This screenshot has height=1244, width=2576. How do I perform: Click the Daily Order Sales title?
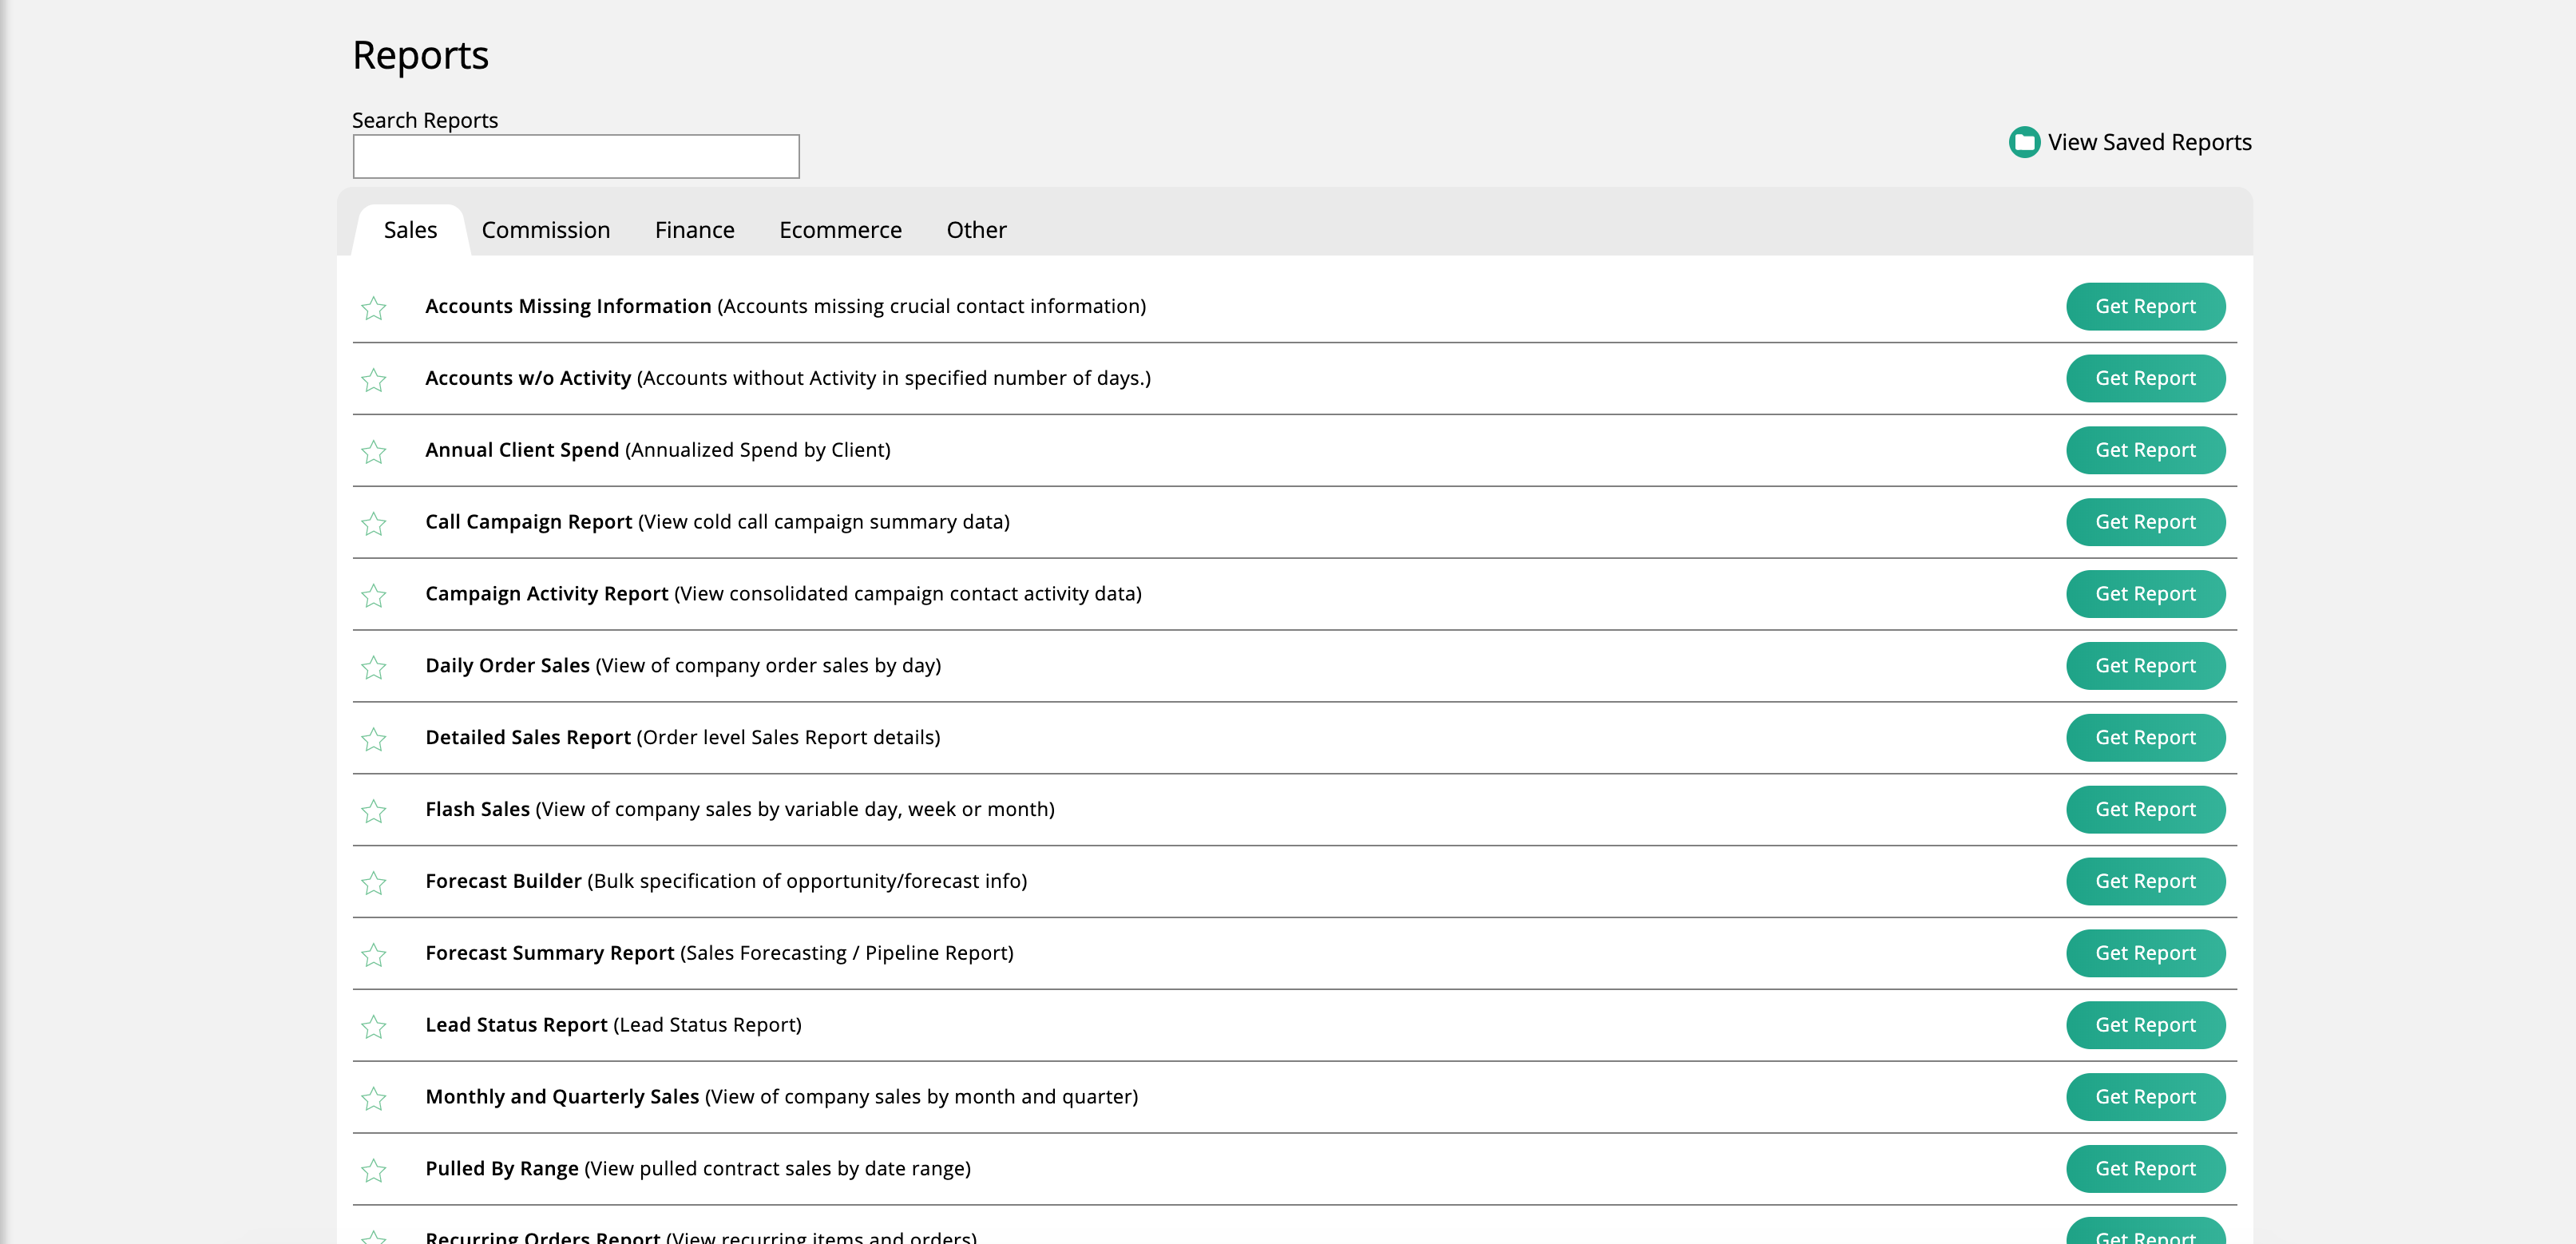[x=507, y=666]
